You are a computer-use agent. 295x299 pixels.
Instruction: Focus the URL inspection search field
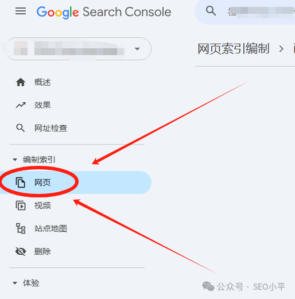[261, 12]
